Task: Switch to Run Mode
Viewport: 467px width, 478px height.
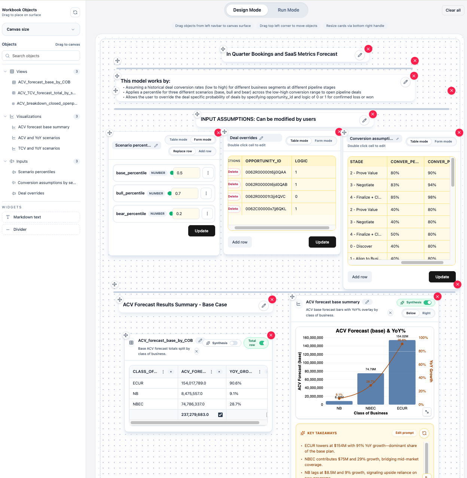Action: pyautogui.click(x=288, y=10)
